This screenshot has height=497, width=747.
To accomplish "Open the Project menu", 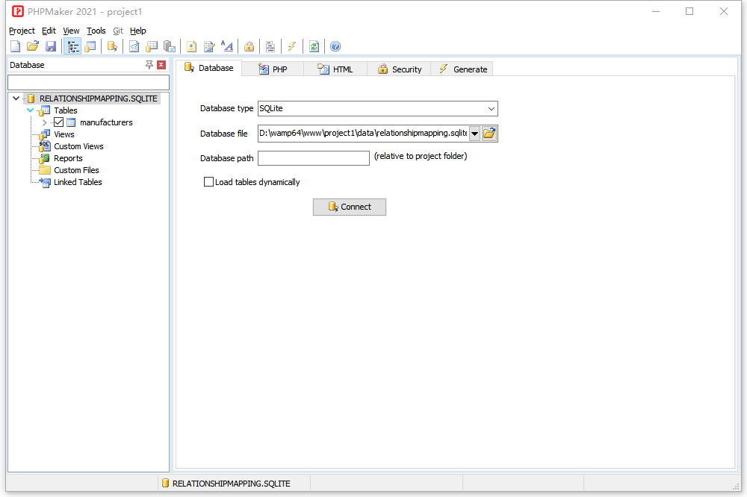I will click(x=22, y=31).
